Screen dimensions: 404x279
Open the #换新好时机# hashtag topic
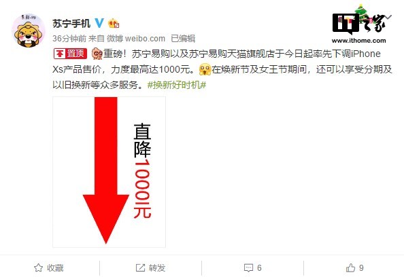coord(177,85)
